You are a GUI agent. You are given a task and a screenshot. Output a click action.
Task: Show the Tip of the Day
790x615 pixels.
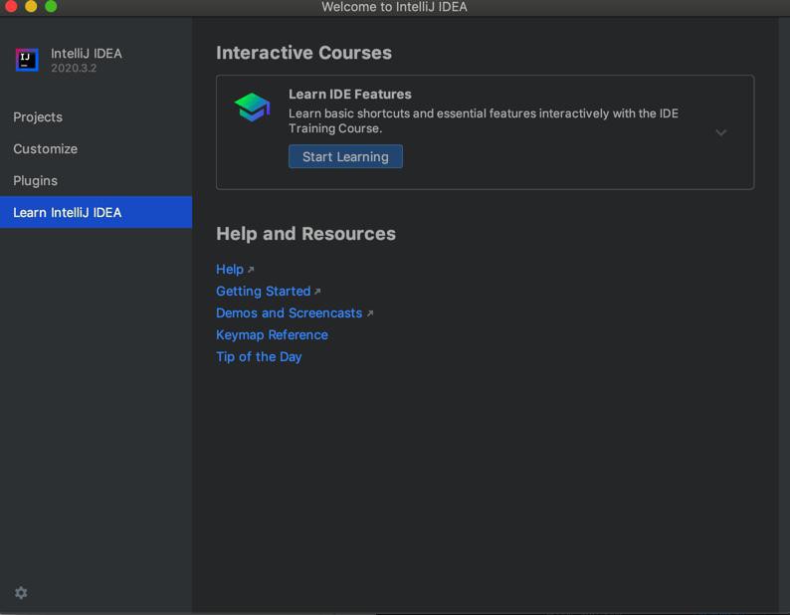259,357
